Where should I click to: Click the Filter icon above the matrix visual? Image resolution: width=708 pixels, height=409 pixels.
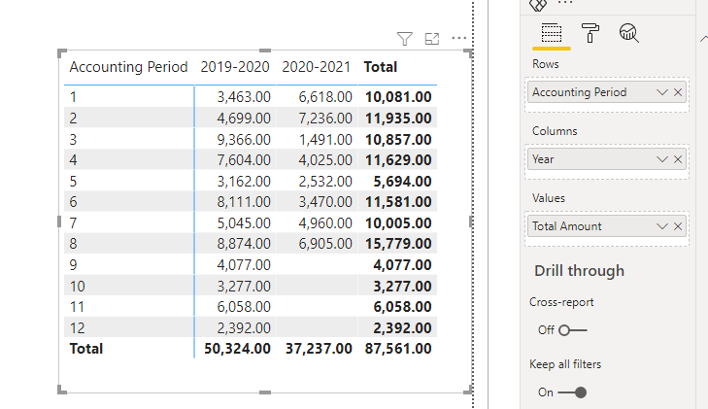click(405, 39)
